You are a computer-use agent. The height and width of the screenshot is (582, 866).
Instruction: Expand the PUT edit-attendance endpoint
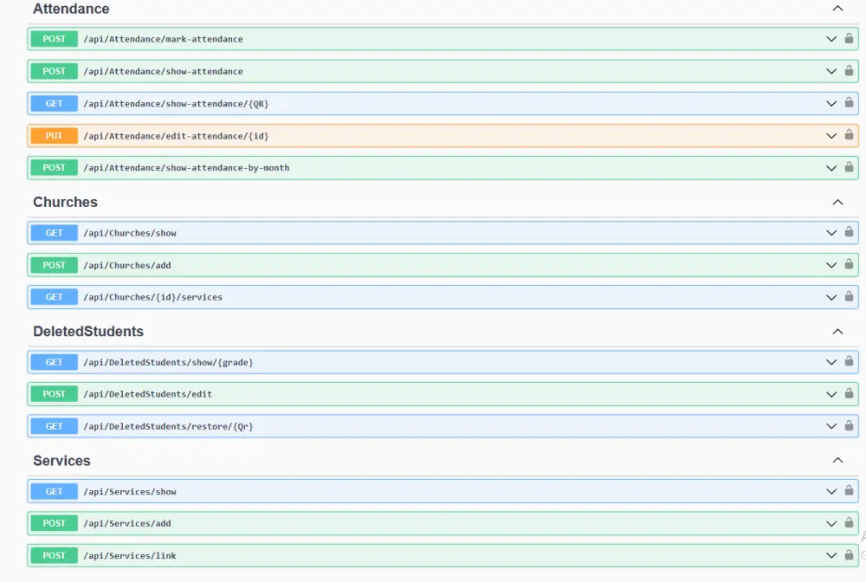click(433, 135)
